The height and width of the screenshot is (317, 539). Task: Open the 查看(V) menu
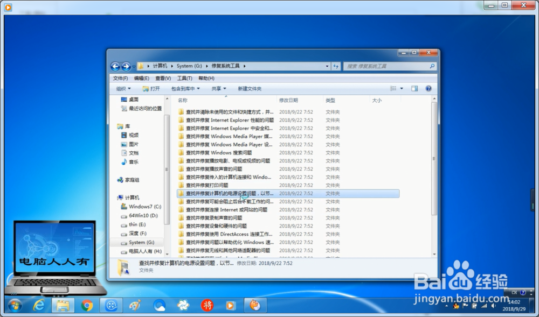163,78
